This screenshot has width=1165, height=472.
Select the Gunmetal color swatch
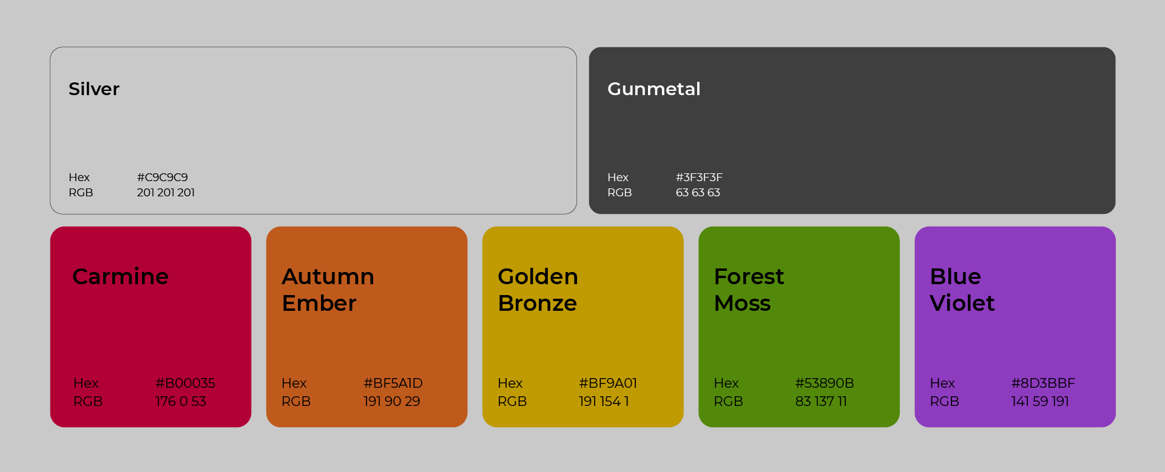852,130
